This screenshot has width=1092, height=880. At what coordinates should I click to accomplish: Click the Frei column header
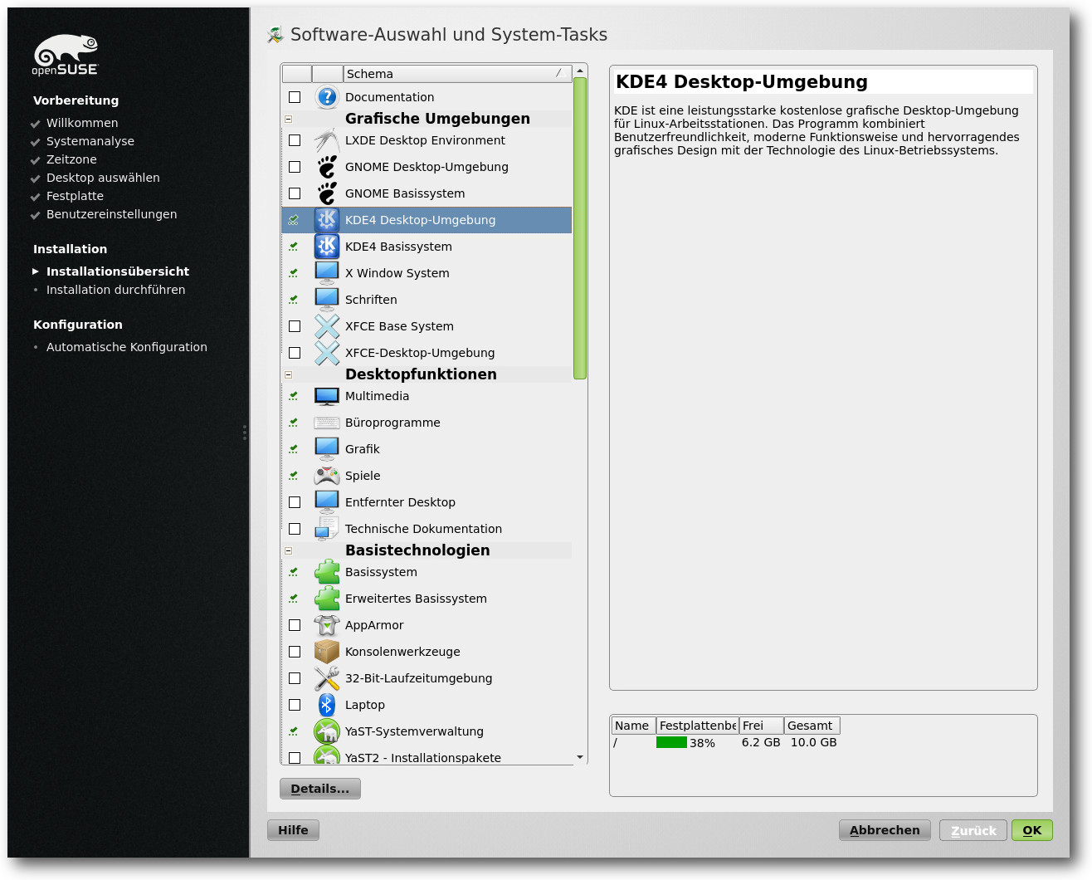click(x=761, y=726)
